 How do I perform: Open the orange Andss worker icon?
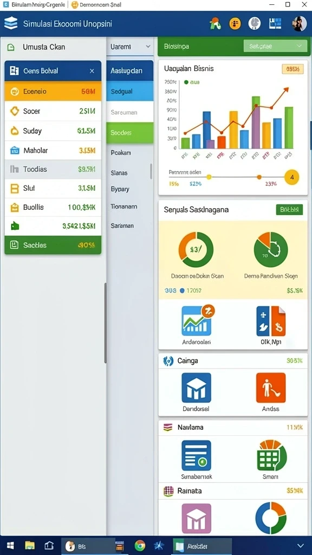271,388
